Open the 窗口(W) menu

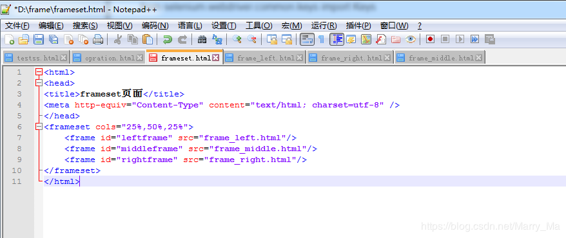click(394, 26)
